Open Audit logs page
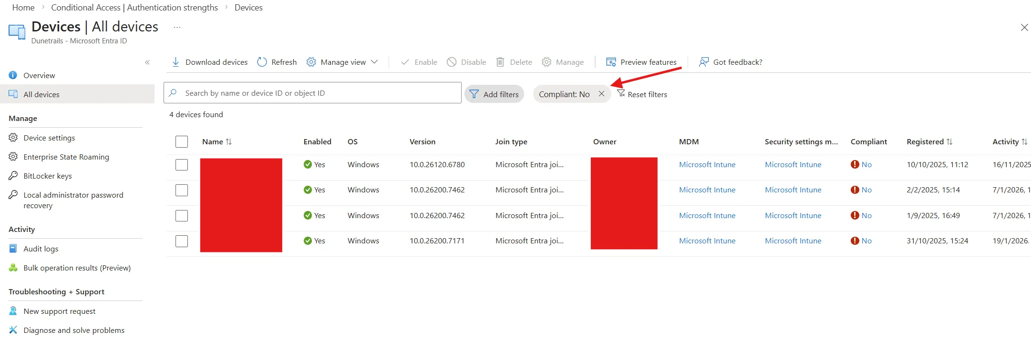This screenshot has width=1031, height=361. pyautogui.click(x=41, y=249)
